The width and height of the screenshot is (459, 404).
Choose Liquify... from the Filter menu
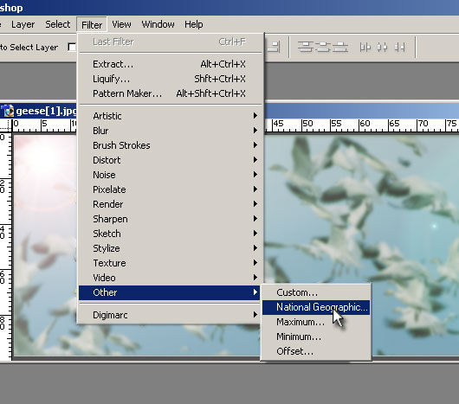pos(170,79)
